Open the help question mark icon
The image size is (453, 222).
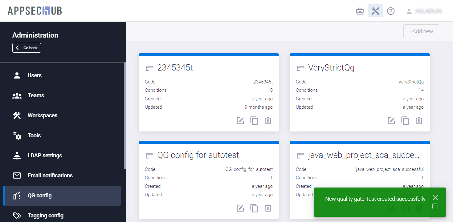tap(391, 11)
